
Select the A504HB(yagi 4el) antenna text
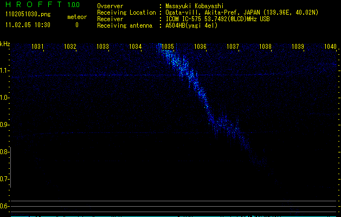tap(191, 25)
